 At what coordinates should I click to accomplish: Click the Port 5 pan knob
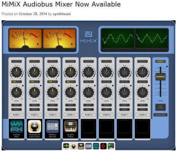point(89,72)
